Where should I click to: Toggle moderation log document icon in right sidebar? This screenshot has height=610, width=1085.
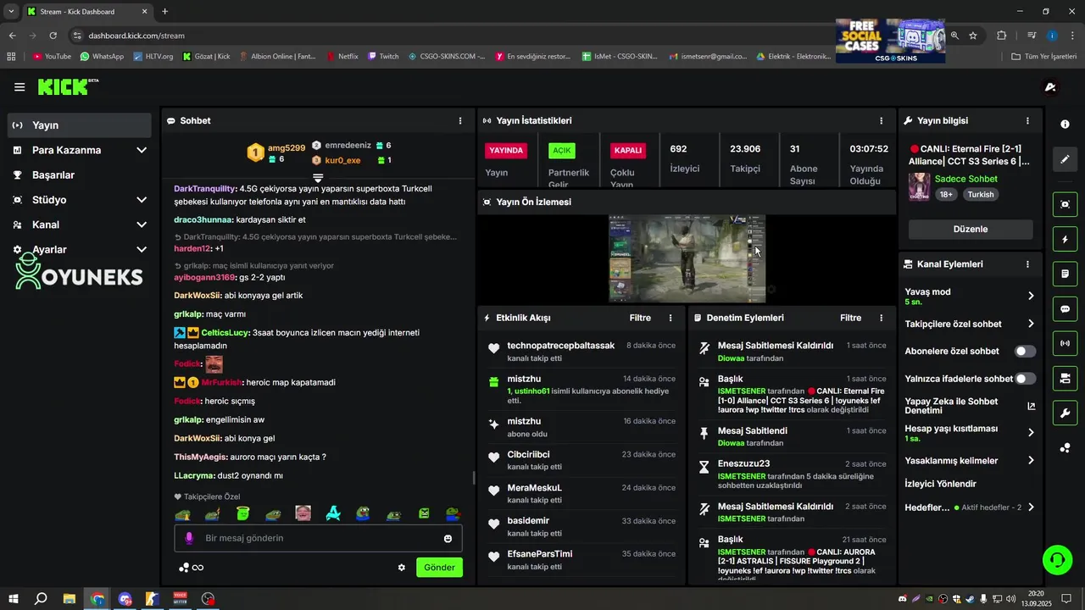click(x=1065, y=274)
